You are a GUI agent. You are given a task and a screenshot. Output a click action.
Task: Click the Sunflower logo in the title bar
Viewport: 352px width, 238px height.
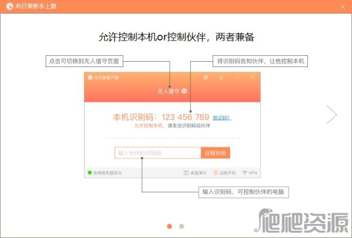tap(9, 6)
